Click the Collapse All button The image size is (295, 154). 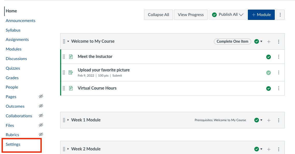point(158,14)
